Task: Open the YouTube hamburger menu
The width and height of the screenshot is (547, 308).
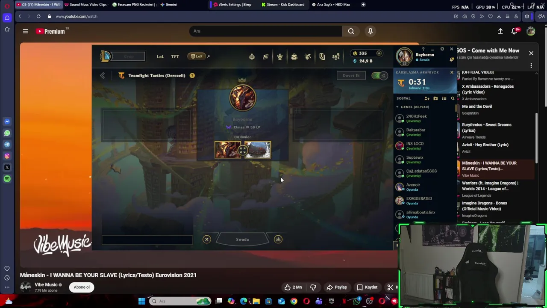Action: point(25,31)
